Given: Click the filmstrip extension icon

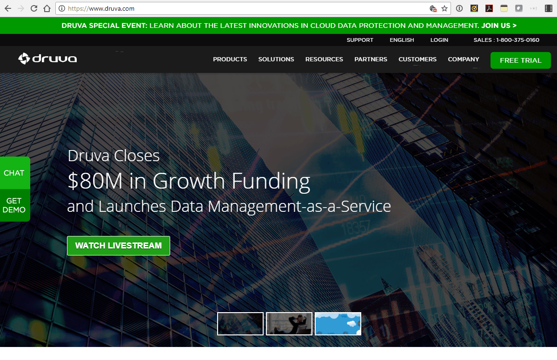Looking at the screenshot, I should (549, 8).
